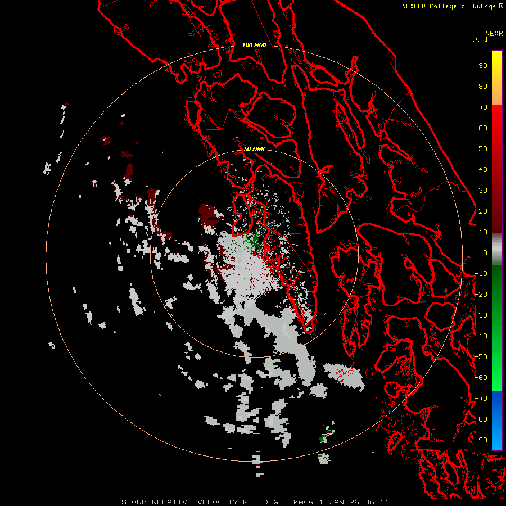Click the 0 value on velocity scale
This screenshot has width=506, height=506.
point(485,252)
